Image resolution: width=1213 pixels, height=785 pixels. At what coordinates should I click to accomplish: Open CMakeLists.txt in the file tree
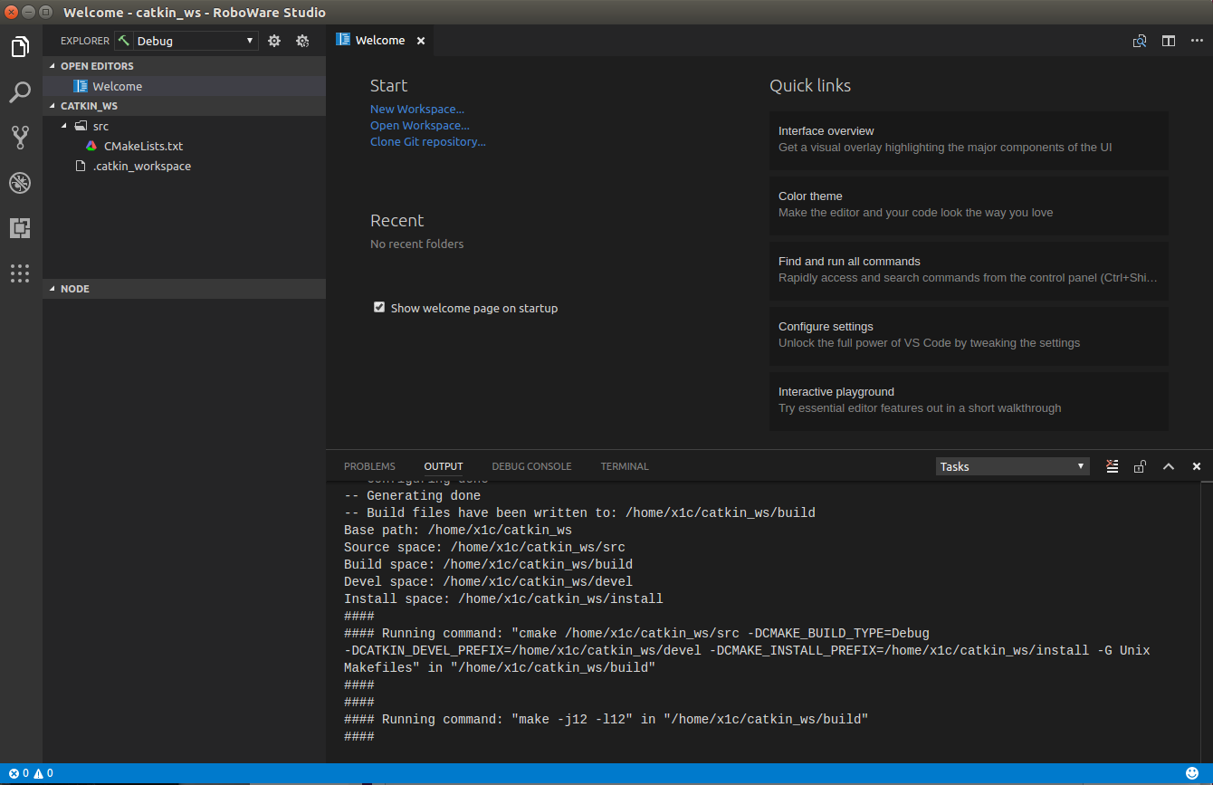pos(143,146)
